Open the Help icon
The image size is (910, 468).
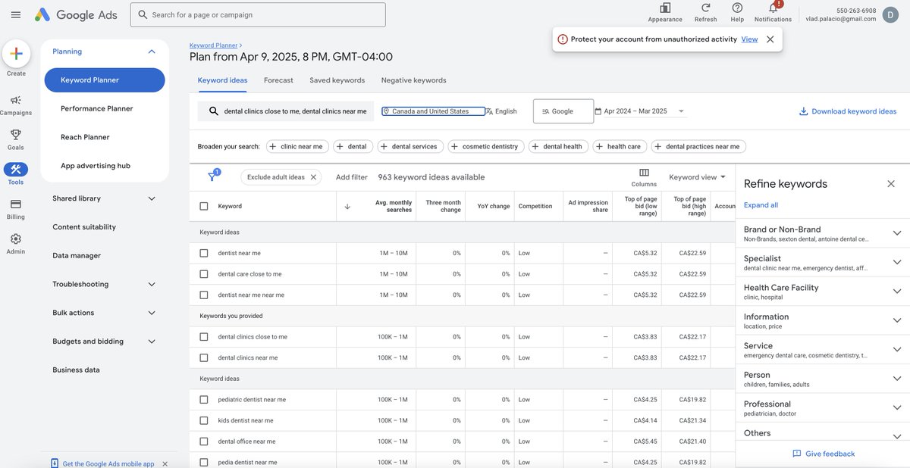pyautogui.click(x=737, y=8)
